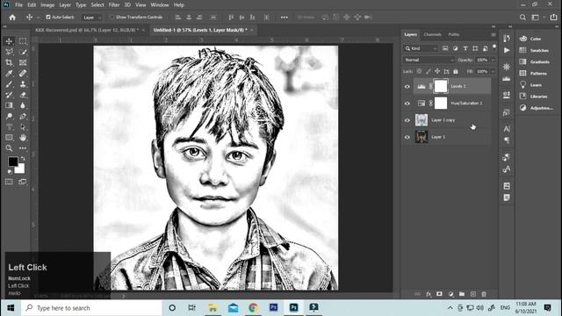The image size is (562, 316).
Task: Select the Path Selection tool
Action: coord(23,126)
